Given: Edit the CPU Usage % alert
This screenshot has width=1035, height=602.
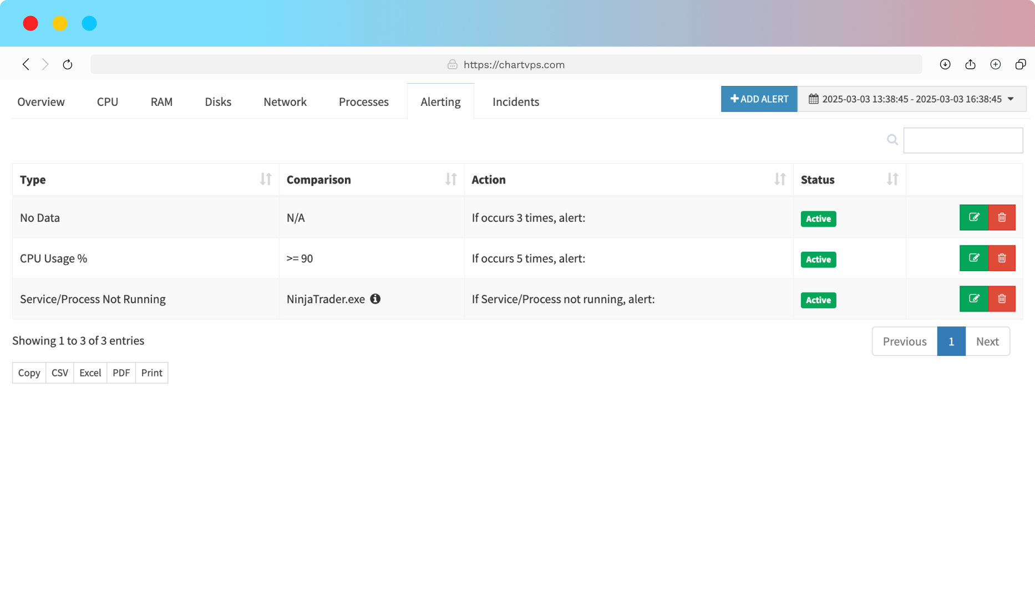Looking at the screenshot, I should (x=973, y=258).
